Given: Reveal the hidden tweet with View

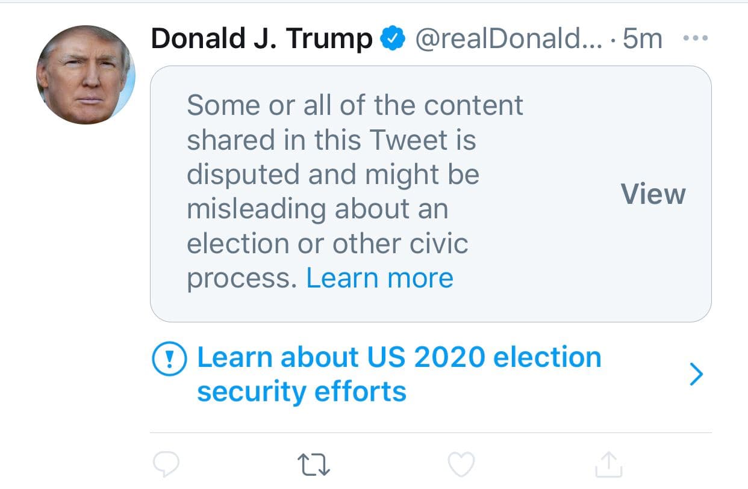Looking at the screenshot, I should 653,194.
